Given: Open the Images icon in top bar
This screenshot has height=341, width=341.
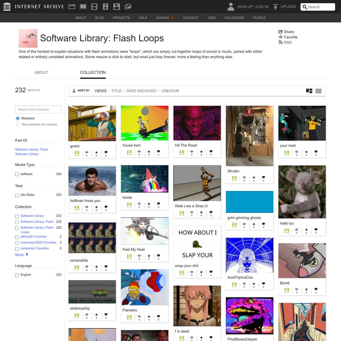Looking at the screenshot, I should click(x=128, y=6).
